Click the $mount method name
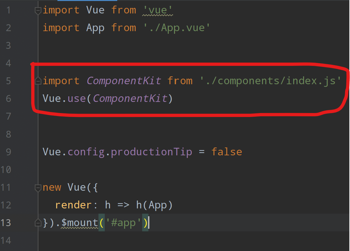This screenshot has height=251, width=350. (79, 223)
